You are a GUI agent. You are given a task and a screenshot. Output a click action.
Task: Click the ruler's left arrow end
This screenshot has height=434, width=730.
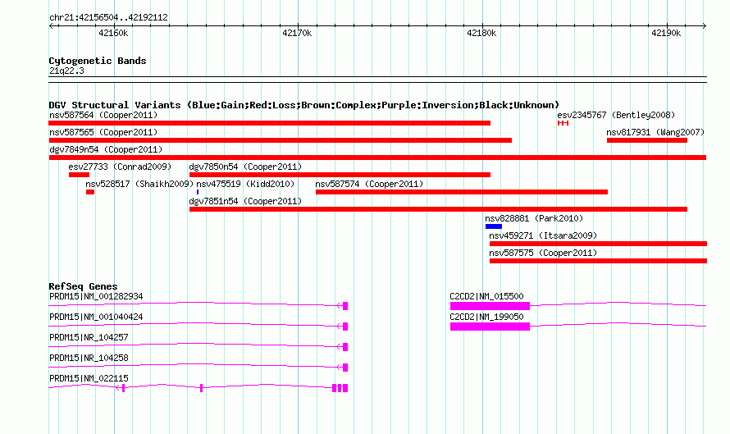pos(51,25)
